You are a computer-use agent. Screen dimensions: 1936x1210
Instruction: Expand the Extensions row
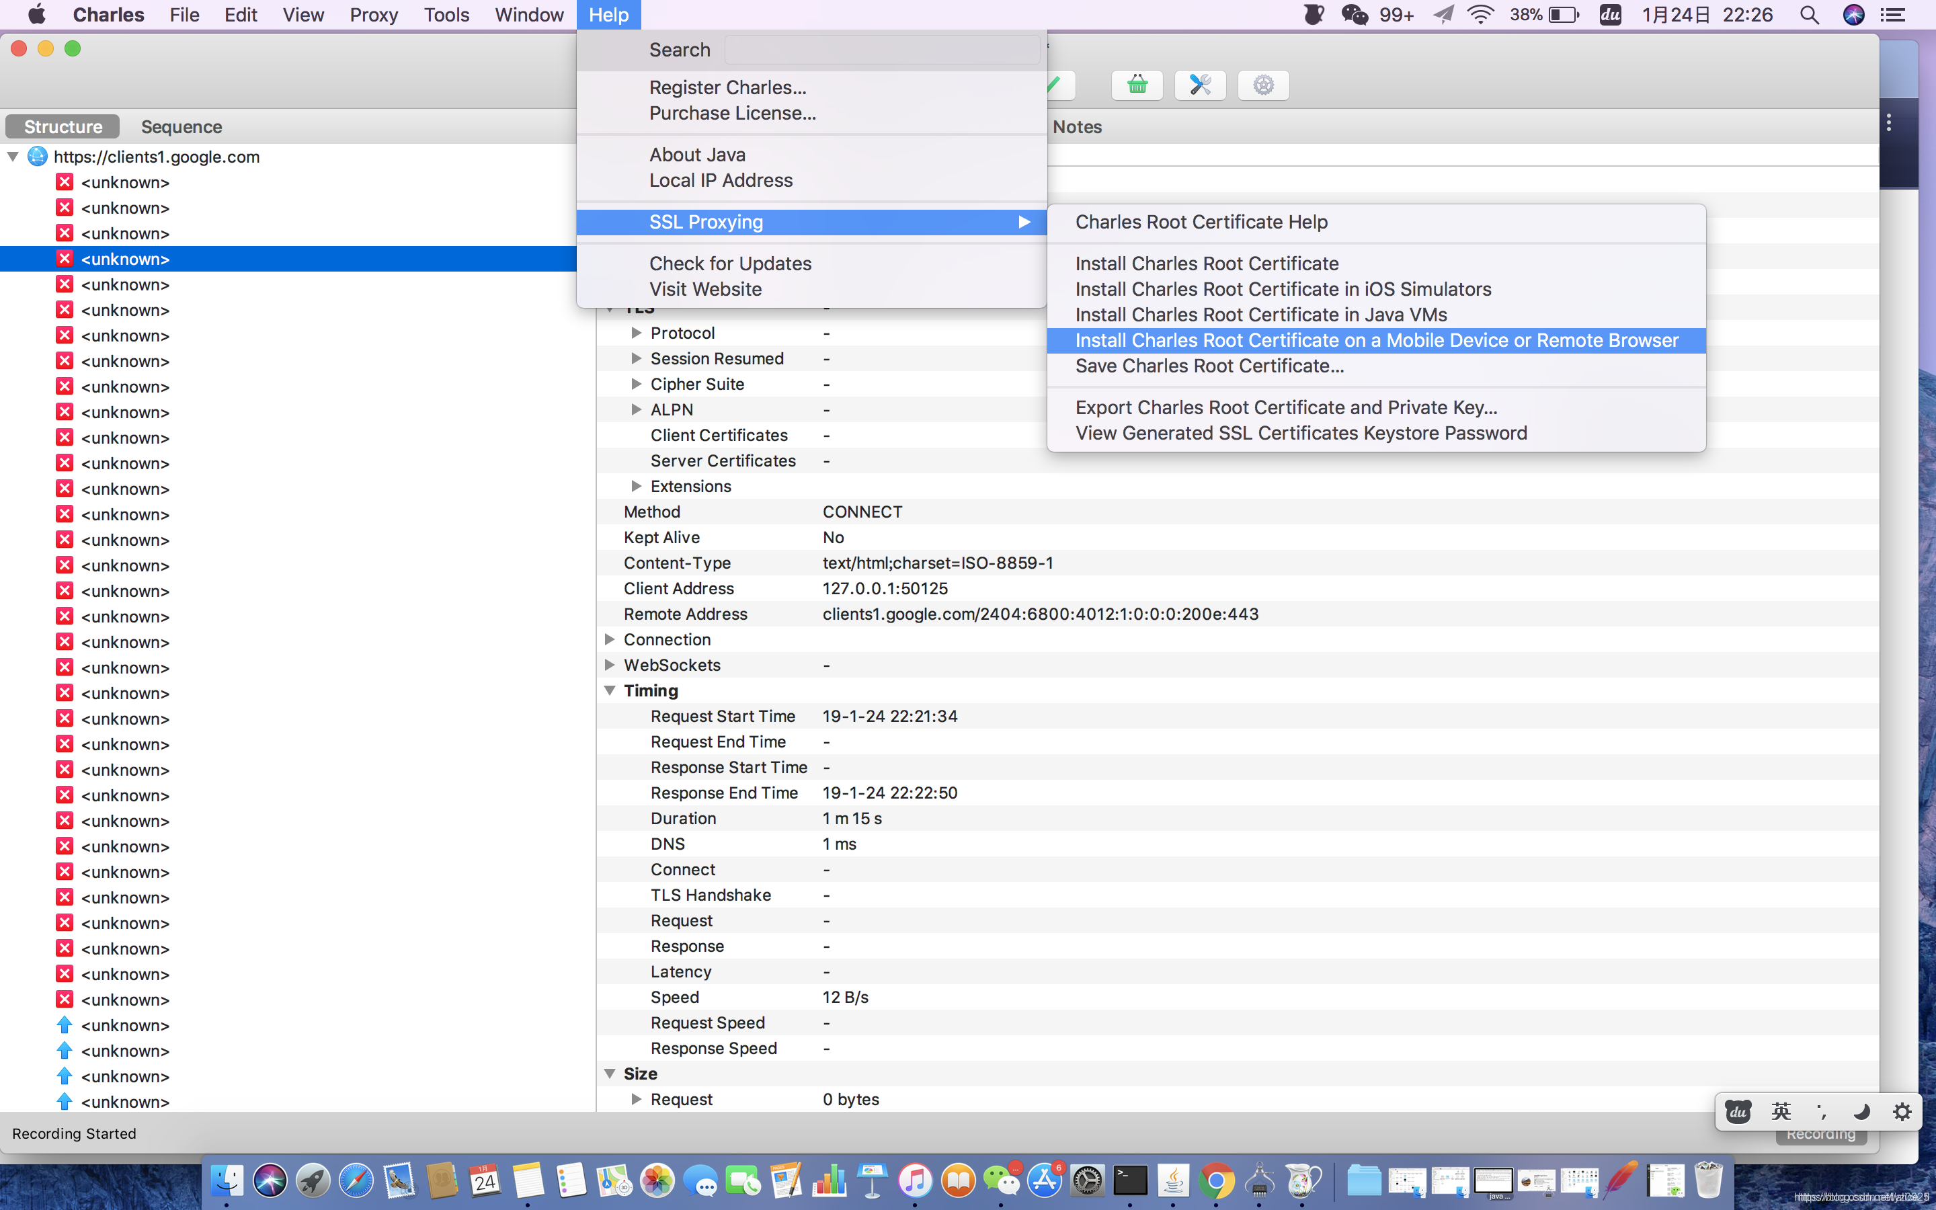click(636, 486)
